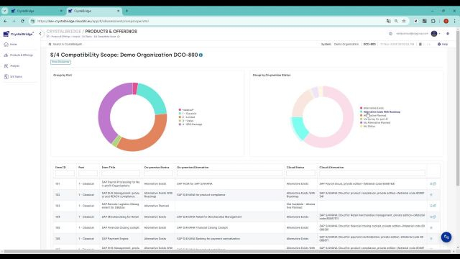Collapse the sidebar with the chevron
Screen dimensions: 460x259
click(x=40, y=34)
